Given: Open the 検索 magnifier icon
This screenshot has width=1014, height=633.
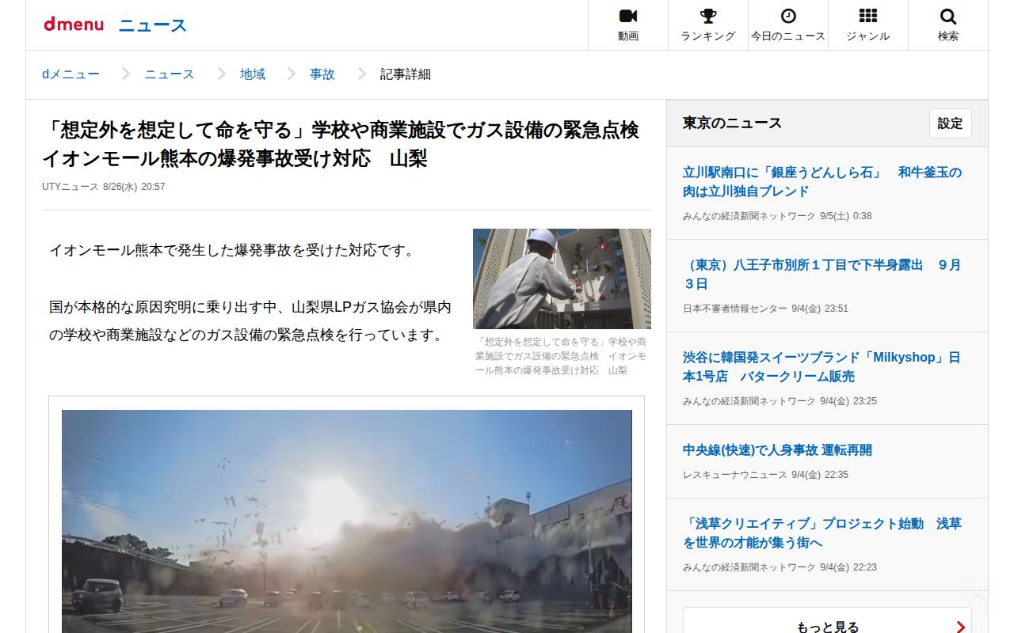Looking at the screenshot, I should point(948,16).
